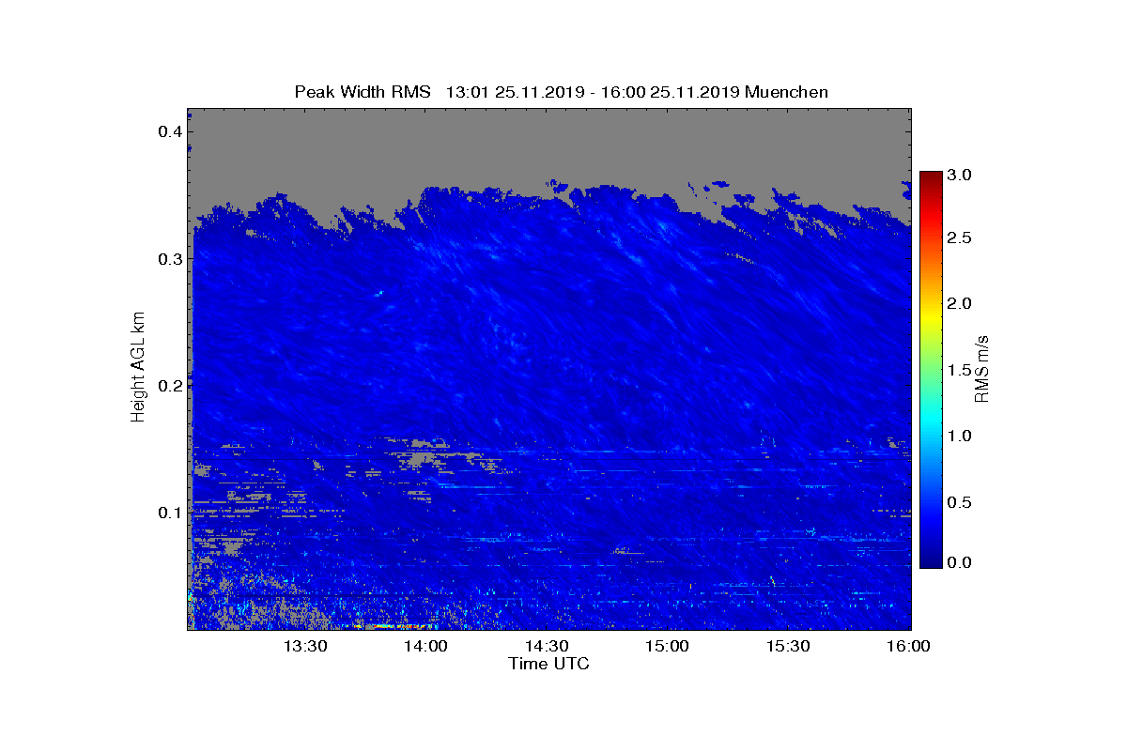Viewport: 1127px width, 751px height.
Task: Click the dark red top of colorbar
Action: [x=931, y=177]
